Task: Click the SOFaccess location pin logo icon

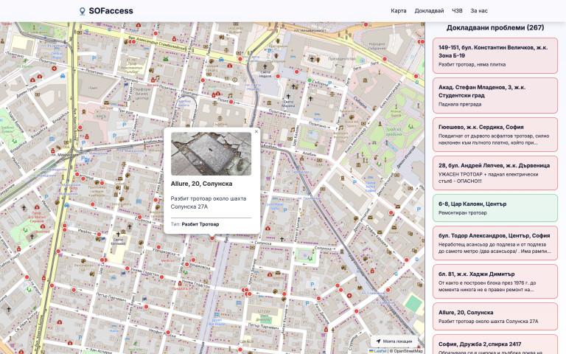Action: coord(83,11)
